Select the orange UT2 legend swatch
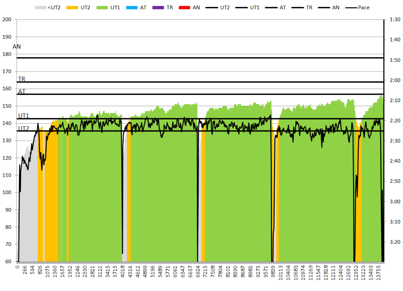This screenshot has height=291, width=403. pyautogui.click(x=72, y=7)
